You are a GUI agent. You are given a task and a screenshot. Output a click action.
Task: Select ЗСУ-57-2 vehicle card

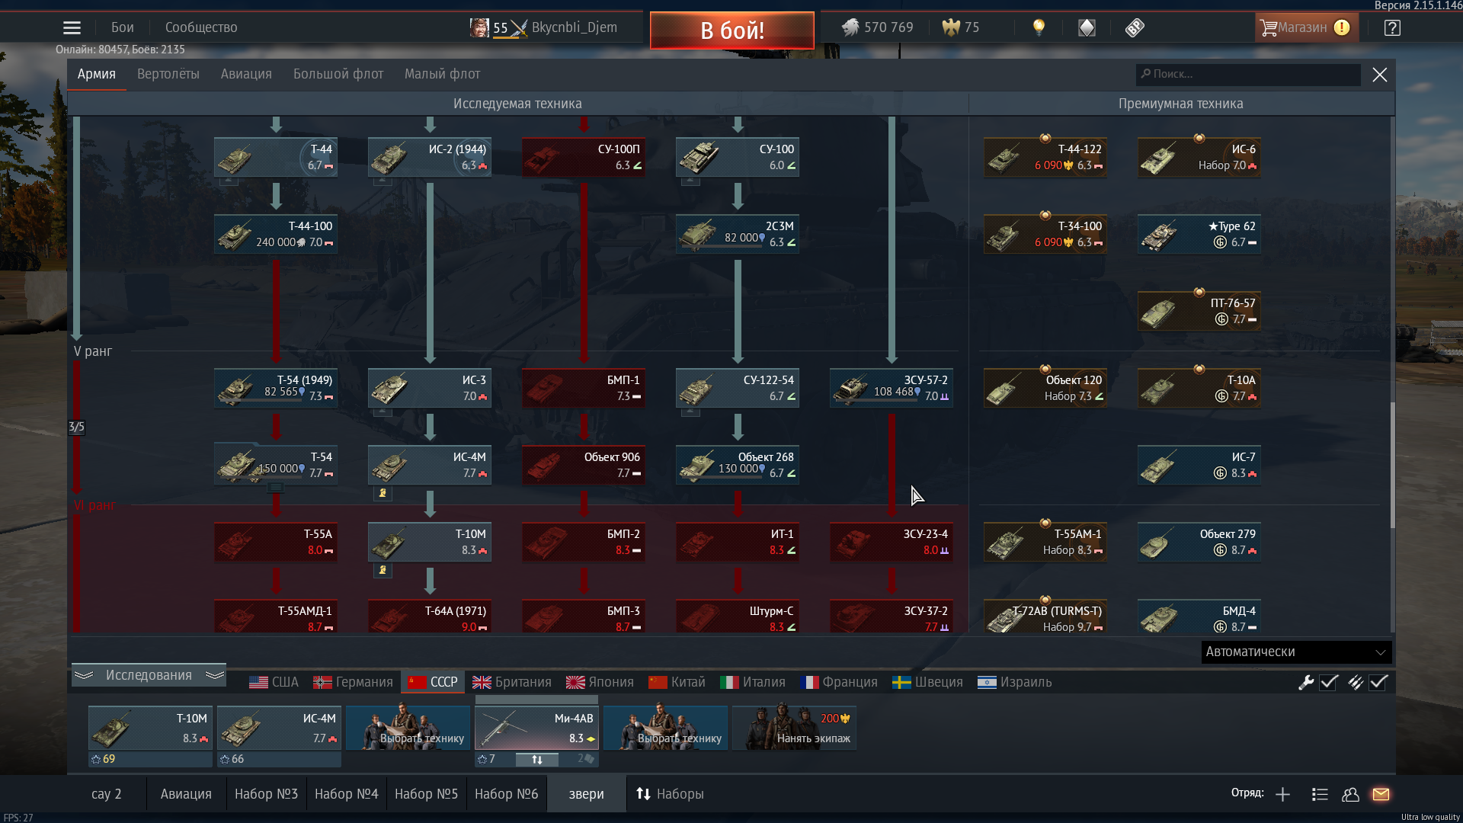(892, 388)
